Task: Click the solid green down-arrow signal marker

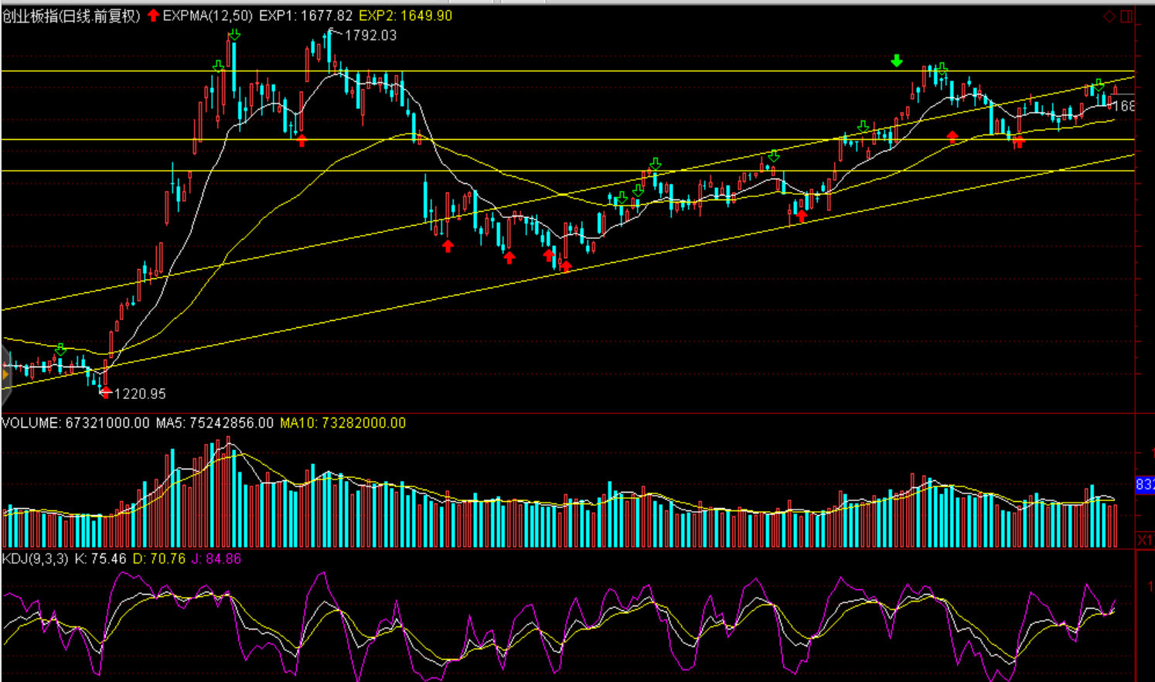Action: [x=897, y=61]
